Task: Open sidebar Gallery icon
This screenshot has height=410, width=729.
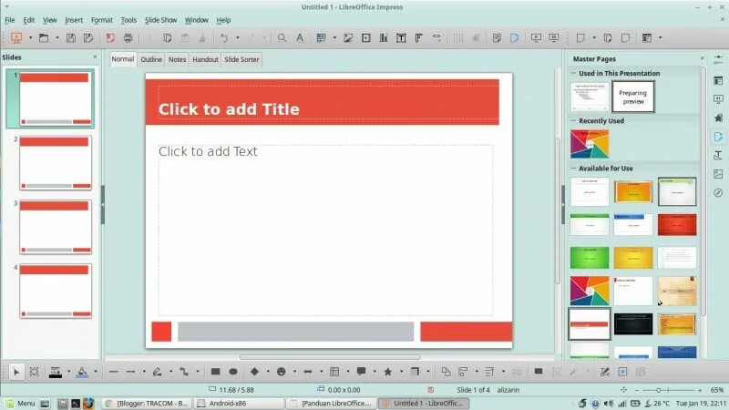Action: click(718, 174)
